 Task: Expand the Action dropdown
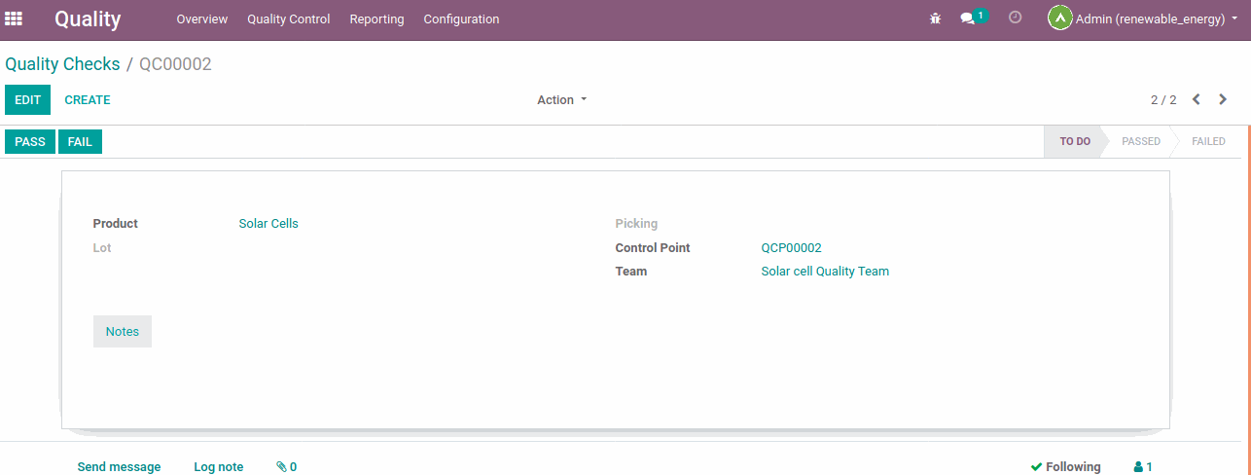[x=562, y=100]
